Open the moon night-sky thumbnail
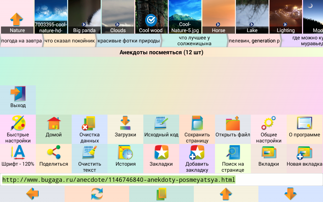The width and height of the screenshot is (323, 202). click(x=313, y=17)
